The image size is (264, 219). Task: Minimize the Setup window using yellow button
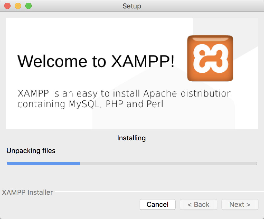(18, 6)
